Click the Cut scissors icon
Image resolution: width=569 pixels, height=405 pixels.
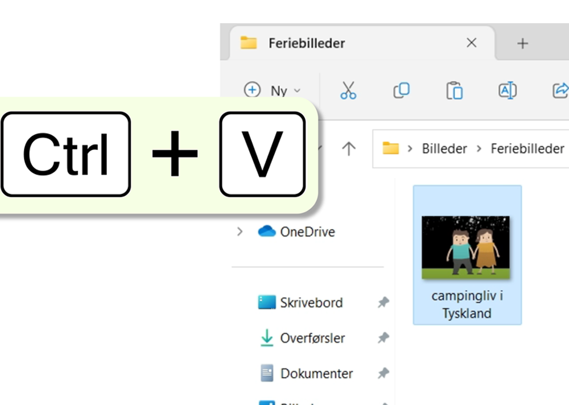tap(348, 91)
